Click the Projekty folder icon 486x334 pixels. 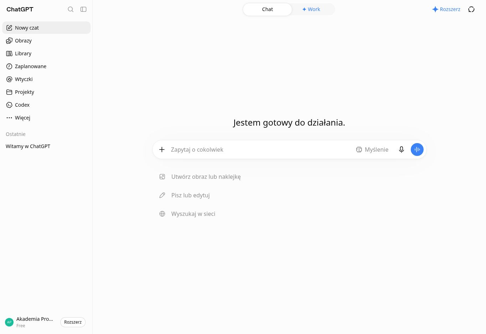(9, 92)
